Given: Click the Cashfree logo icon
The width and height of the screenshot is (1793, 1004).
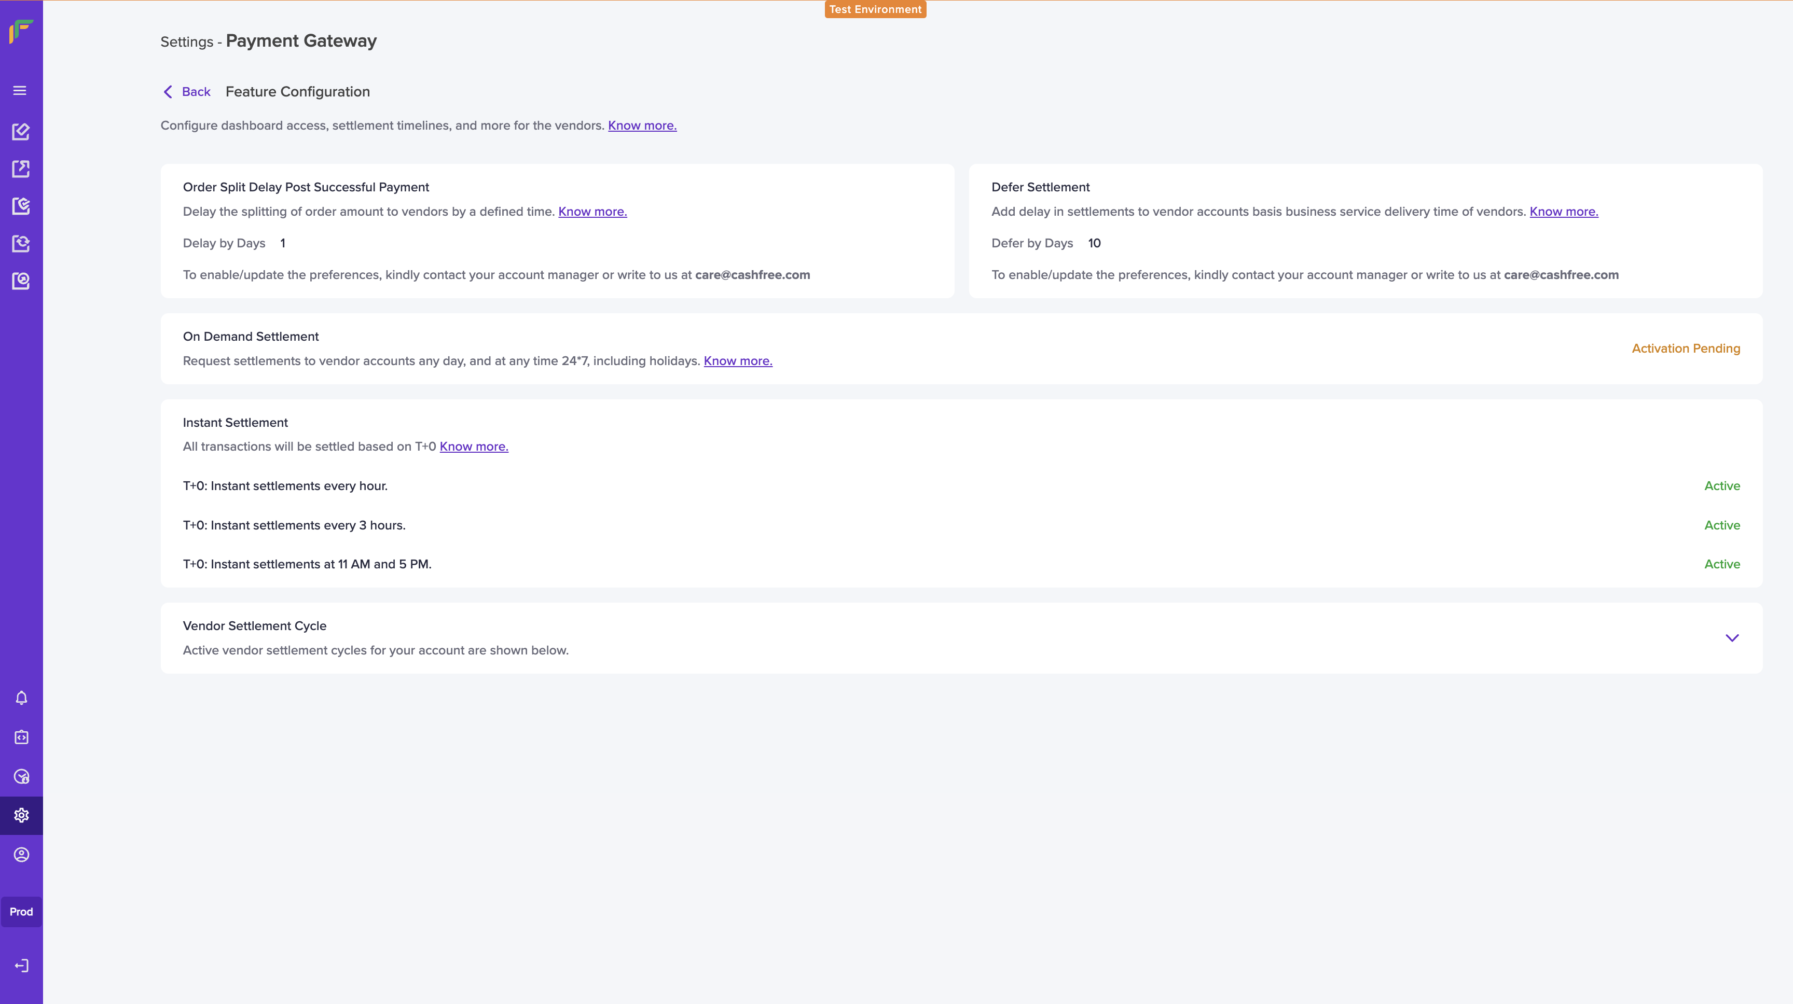Looking at the screenshot, I should 21,31.
